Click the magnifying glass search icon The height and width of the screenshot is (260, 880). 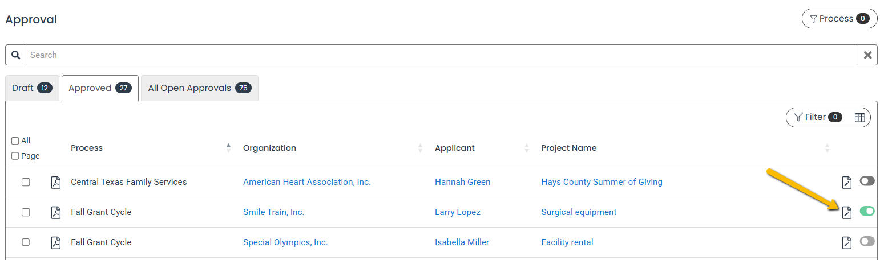16,55
